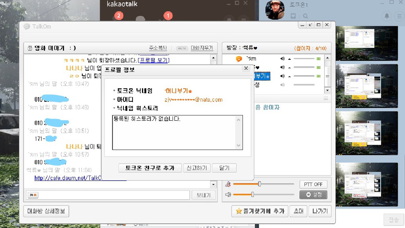The width and height of the screenshot is (405, 228).
Task: Click the TalkOn logo icon in the title bar
Action: point(27,27)
